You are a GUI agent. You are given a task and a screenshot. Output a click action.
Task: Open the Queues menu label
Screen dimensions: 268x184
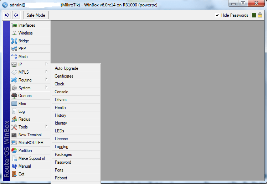coord(25,96)
